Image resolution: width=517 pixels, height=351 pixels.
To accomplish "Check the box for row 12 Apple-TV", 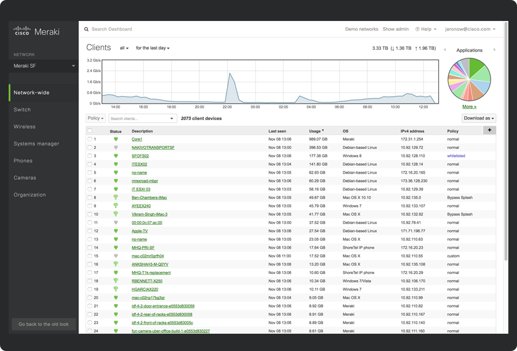I will tap(90, 231).
